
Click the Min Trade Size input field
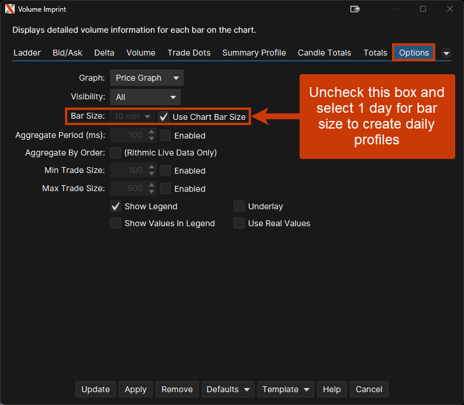pos(128,171)
